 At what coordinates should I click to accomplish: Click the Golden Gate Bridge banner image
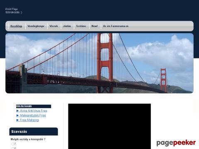coord(99,63)
